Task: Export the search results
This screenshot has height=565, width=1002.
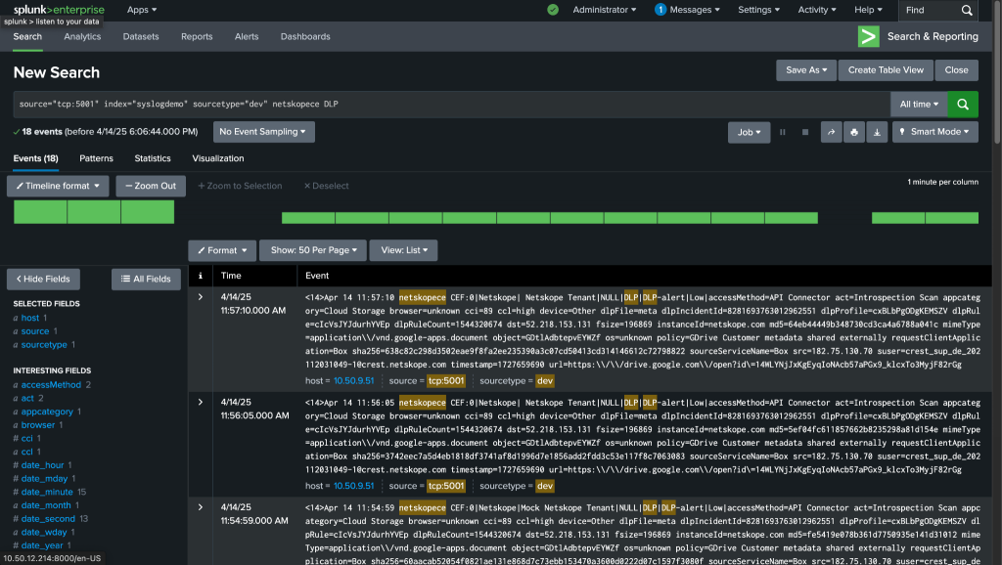Action: tap(877, 132)
